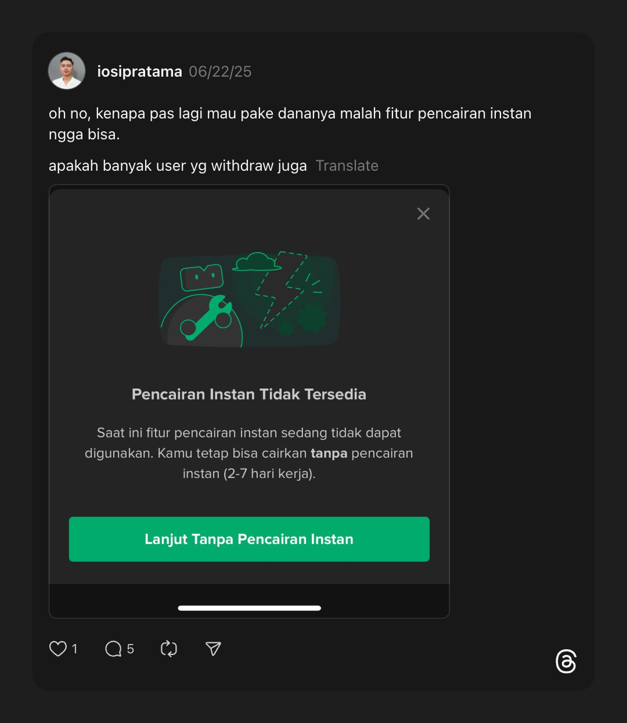627x723 pixels.
Task: Click the Threads logo
Action: point(565,662)
